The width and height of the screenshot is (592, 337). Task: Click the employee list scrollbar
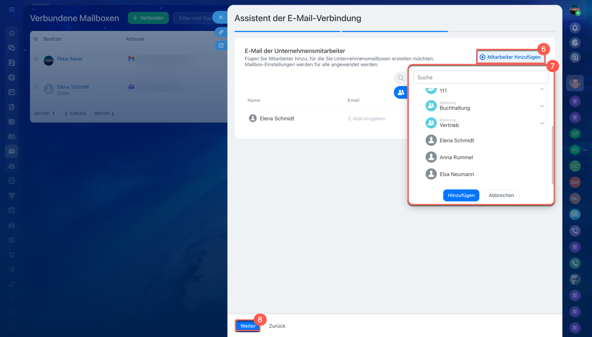(x=553, y=155)
